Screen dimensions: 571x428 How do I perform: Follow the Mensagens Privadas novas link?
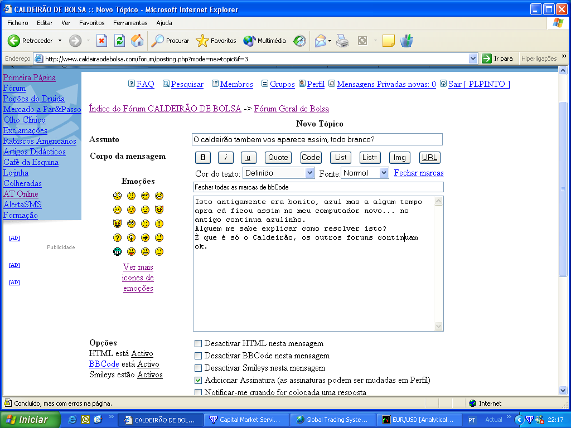(x=386, y=84)
